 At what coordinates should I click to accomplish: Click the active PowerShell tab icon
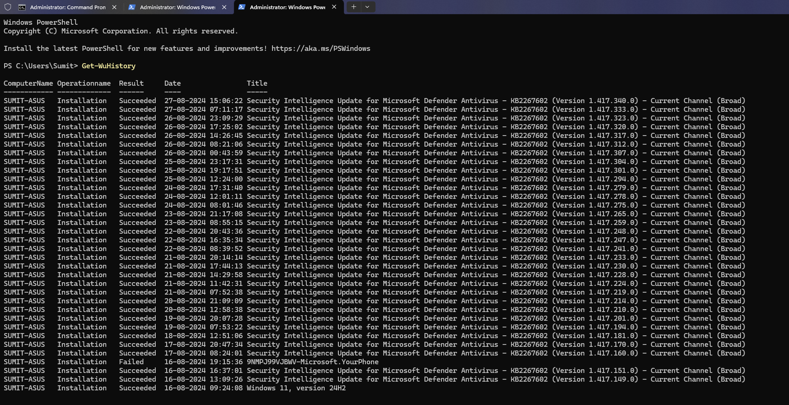point(242,7)
